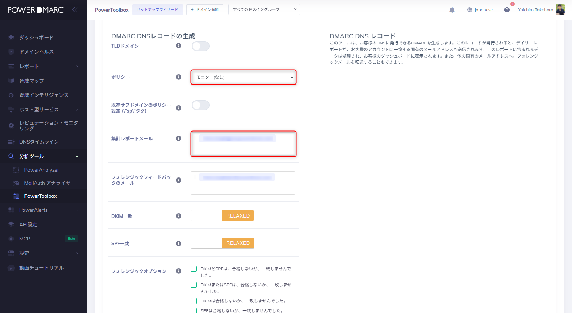Click the ドメイン追加 button
Viewport: 572px width, 313px height.
204,9
